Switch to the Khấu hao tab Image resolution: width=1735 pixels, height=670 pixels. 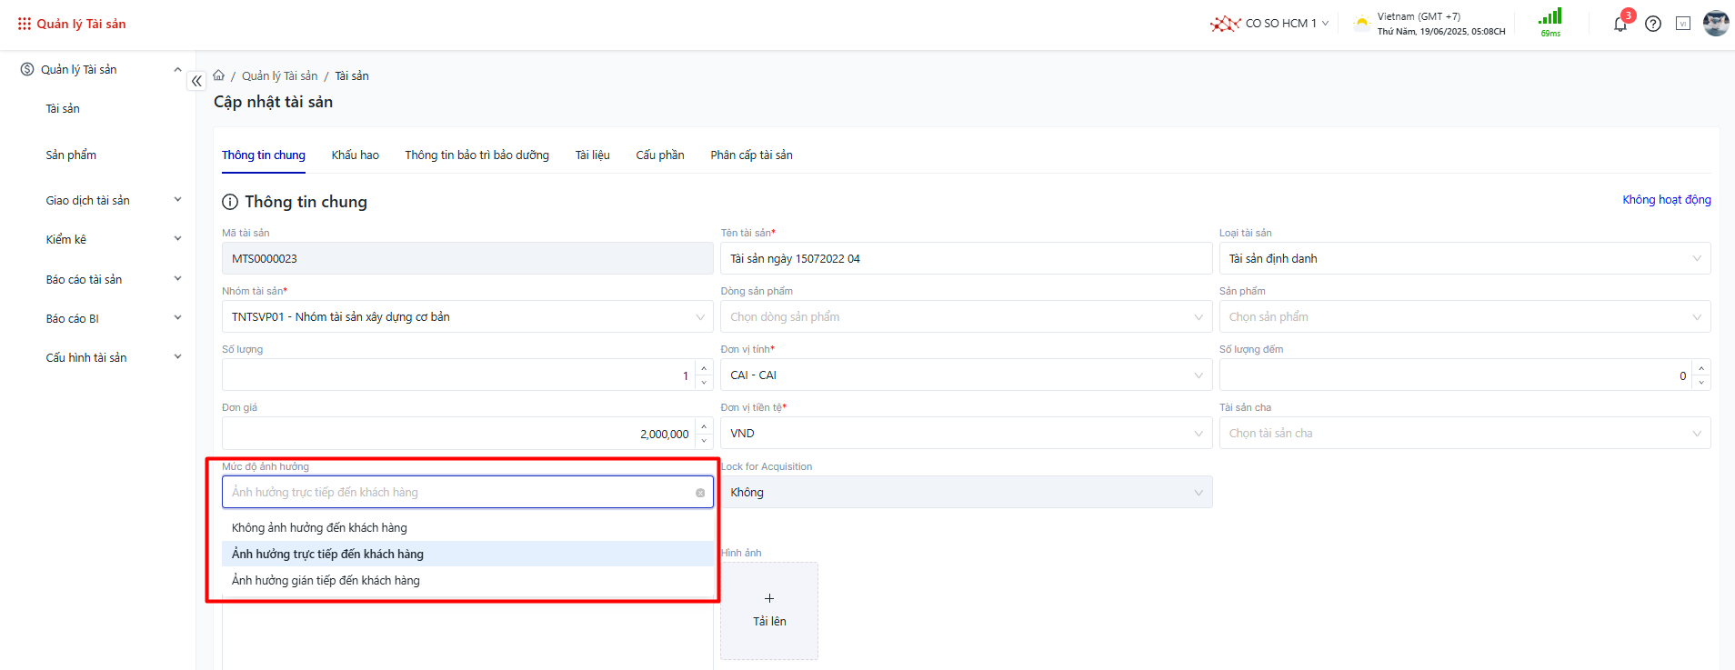coord(355,155)
